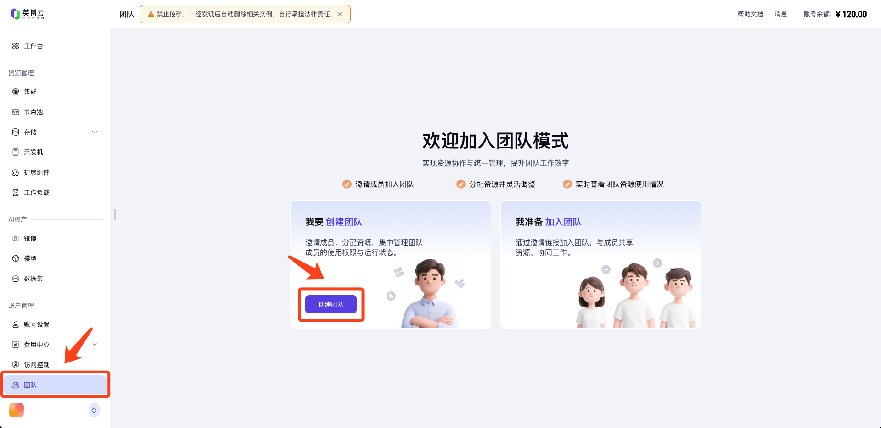This screenshot has width=881, height=428.
Task: Select the 团队 team menu item
Action: tap(30, 385)
